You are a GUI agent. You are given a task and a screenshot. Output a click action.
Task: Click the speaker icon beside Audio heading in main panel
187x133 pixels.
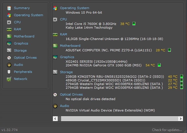[55, 106]
